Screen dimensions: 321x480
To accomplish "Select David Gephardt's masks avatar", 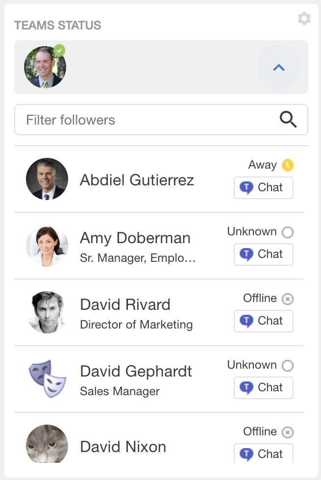I will coord(47,379).
